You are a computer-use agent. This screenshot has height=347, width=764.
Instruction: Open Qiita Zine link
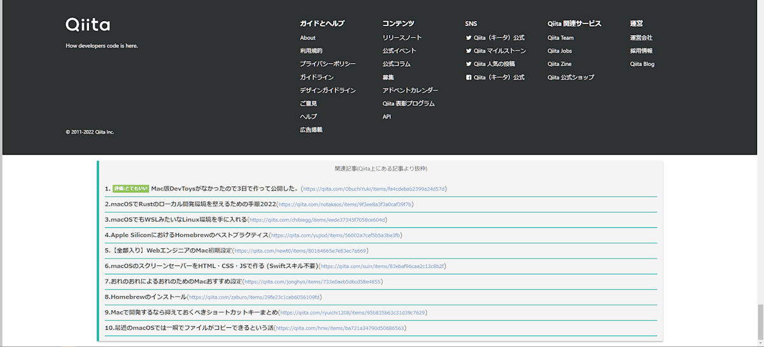click(560, 64)
